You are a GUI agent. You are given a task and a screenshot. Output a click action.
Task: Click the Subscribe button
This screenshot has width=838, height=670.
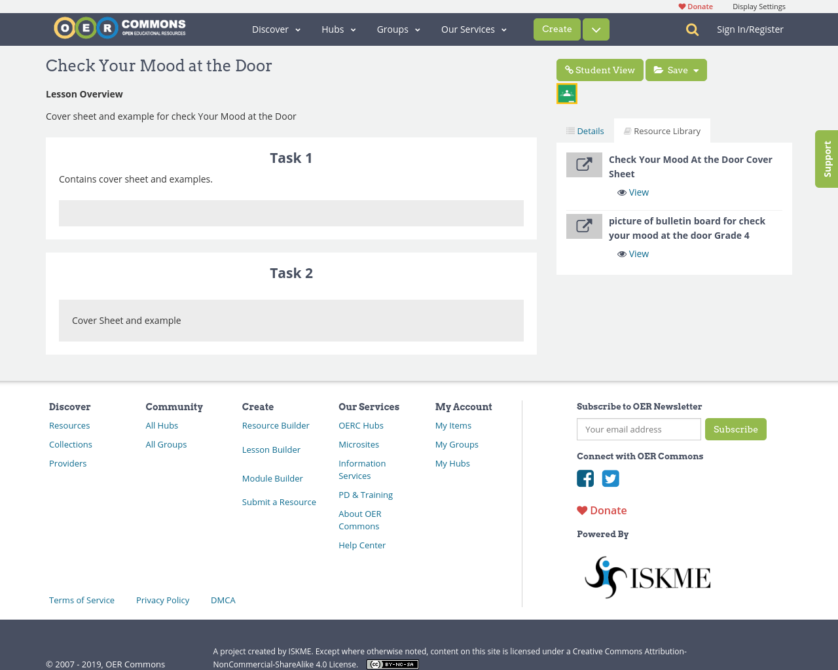[x=735, y=429]
